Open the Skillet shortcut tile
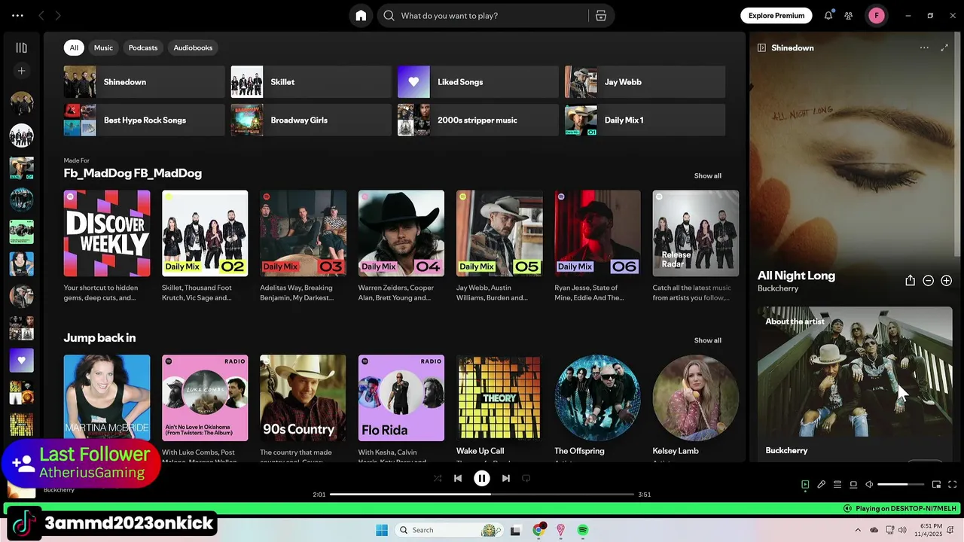 tap(311, 82)
